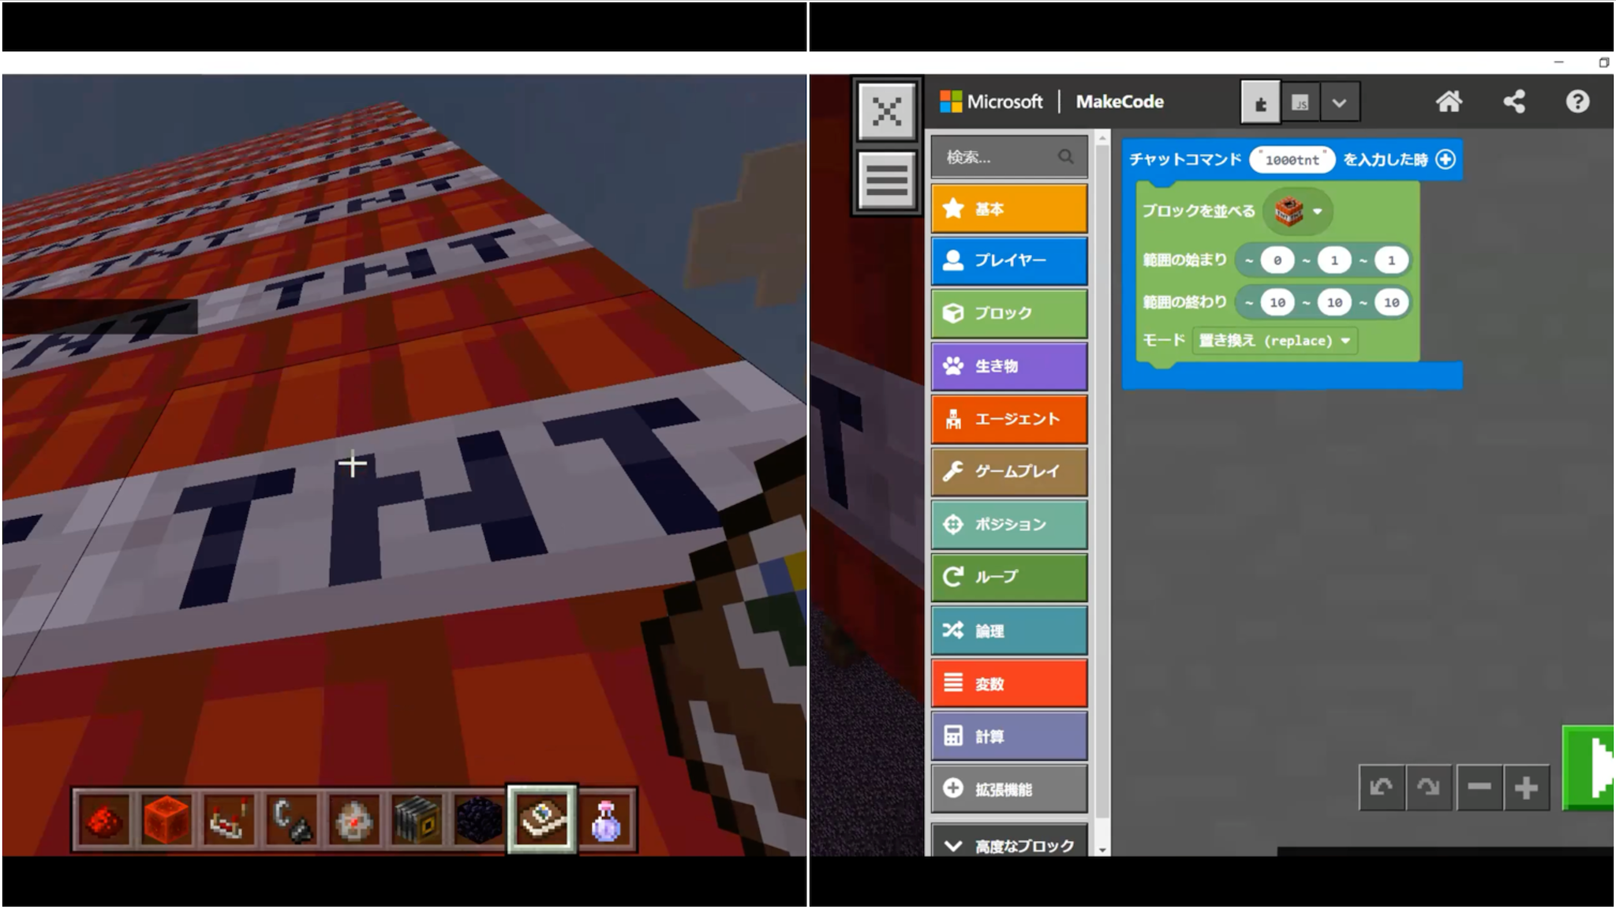1616x909 pixels.
Task: Go to the MakeCode home screen
Action: point(1449,102)
